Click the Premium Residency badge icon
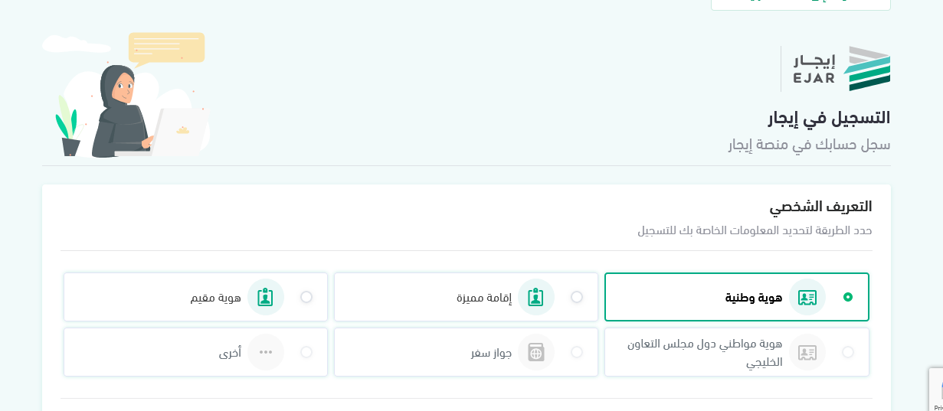 [536, 297]
